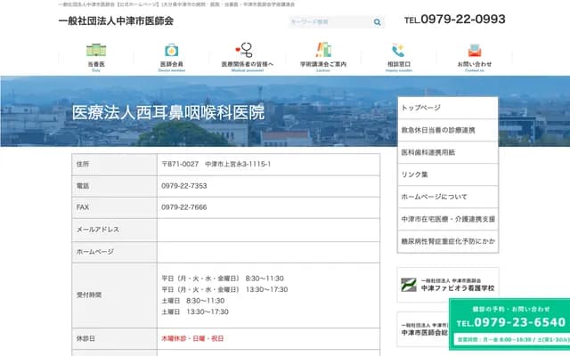Open the リンク集 sidebar link

point(447,174)
